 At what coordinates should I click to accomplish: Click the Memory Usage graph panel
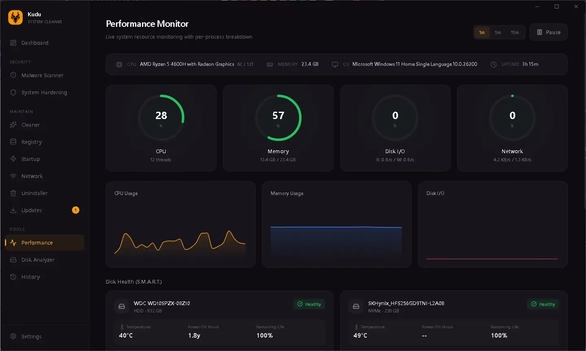click(336, 224)
